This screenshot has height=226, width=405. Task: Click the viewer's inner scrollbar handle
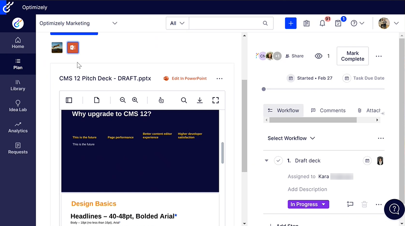223,152
